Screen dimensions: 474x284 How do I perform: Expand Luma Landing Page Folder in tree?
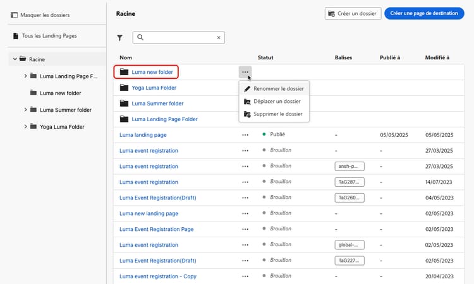pyautogui.click(x=25, y=76)
